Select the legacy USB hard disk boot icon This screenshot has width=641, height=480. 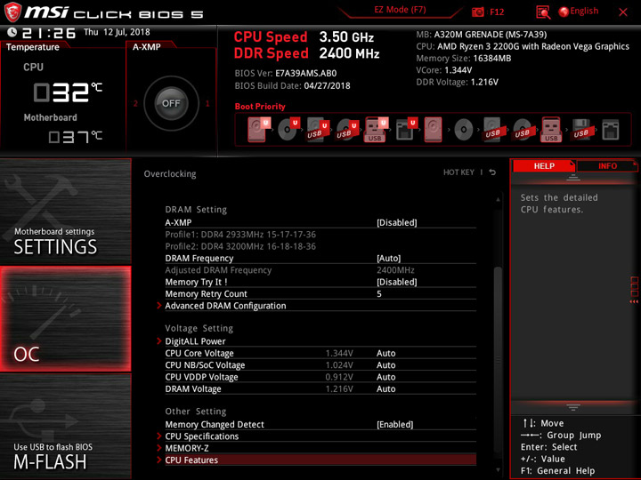pyautogui.click(x=492, y=130)
